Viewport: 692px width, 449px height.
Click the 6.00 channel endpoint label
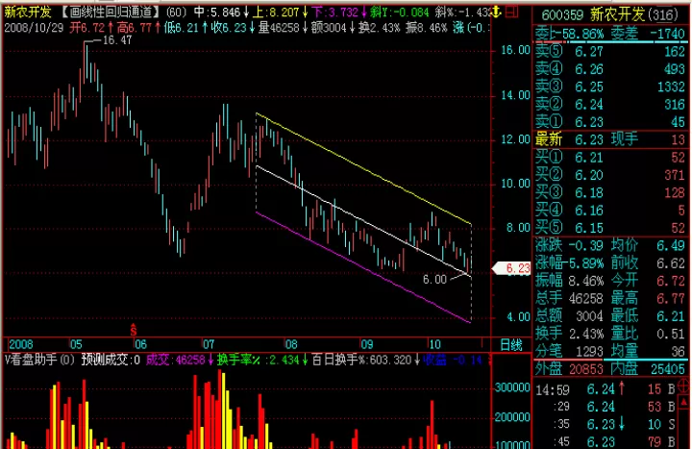pos(434,280)
